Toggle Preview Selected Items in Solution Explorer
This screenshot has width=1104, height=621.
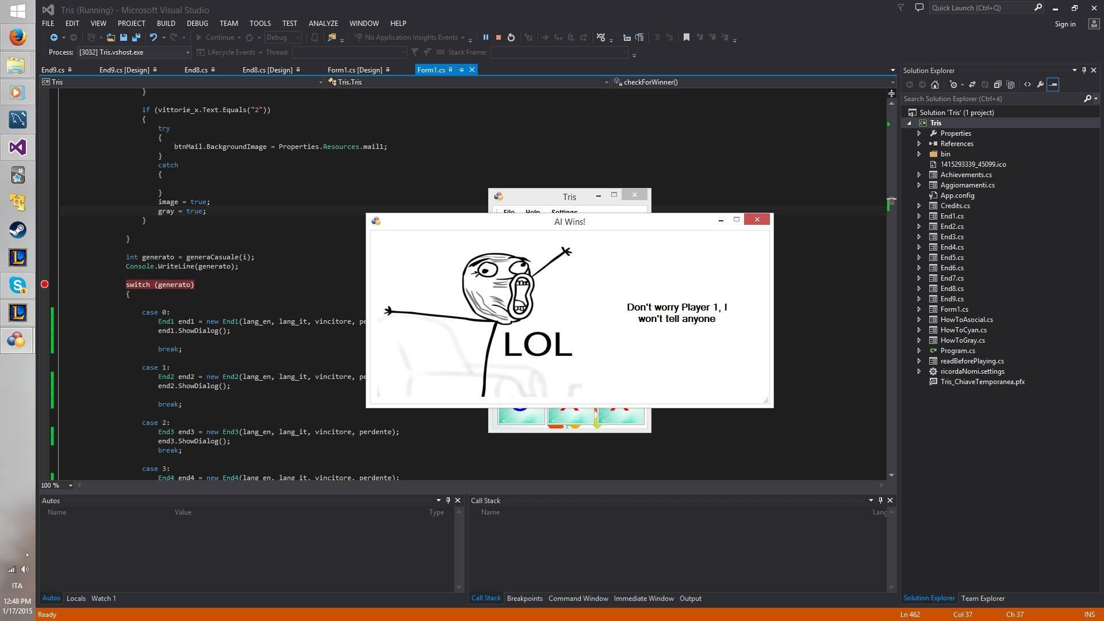(1053, 85)
